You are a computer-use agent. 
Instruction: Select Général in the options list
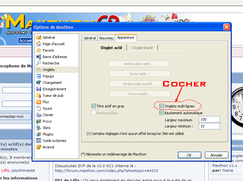tap(49, 37)
